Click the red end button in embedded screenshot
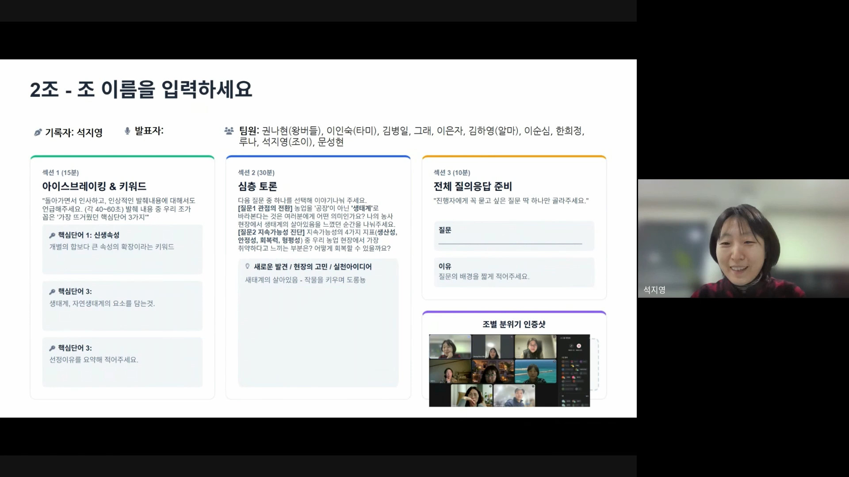 coord(579,346)
